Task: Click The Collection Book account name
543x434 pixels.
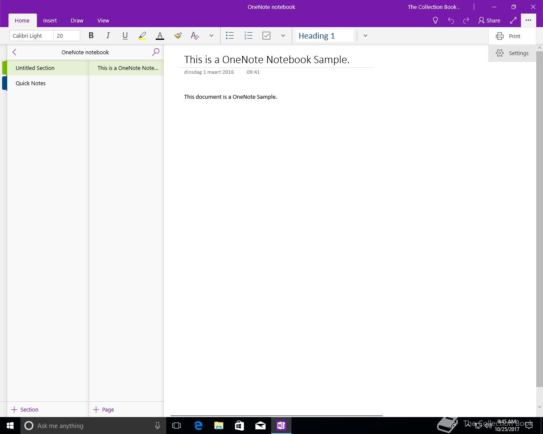Action: [x=434, y=7]
